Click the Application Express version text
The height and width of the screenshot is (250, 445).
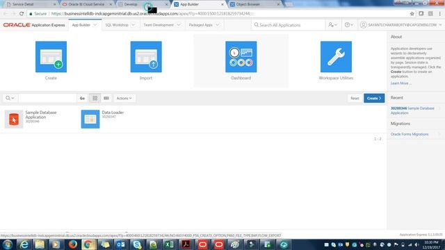pos(421,235)
